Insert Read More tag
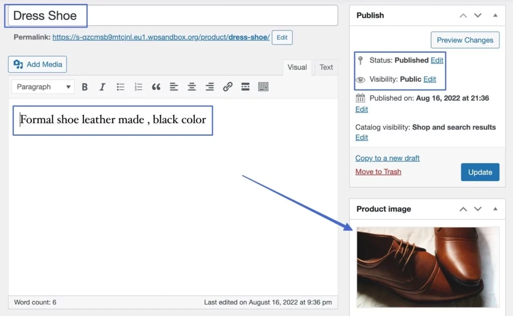 [x=245, y=87]
